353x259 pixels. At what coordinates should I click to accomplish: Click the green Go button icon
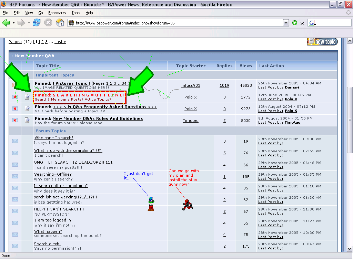[295, 23]
